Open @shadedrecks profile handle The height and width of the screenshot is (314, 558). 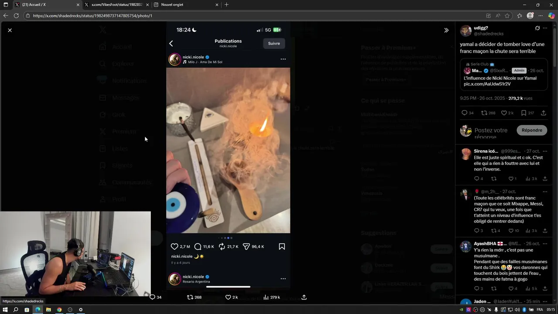coord(489,34)
